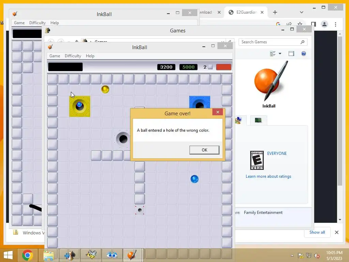Click the muted volume tray icon
The height and width of the screenshot is (262, 349).
(x=317, y=256)
